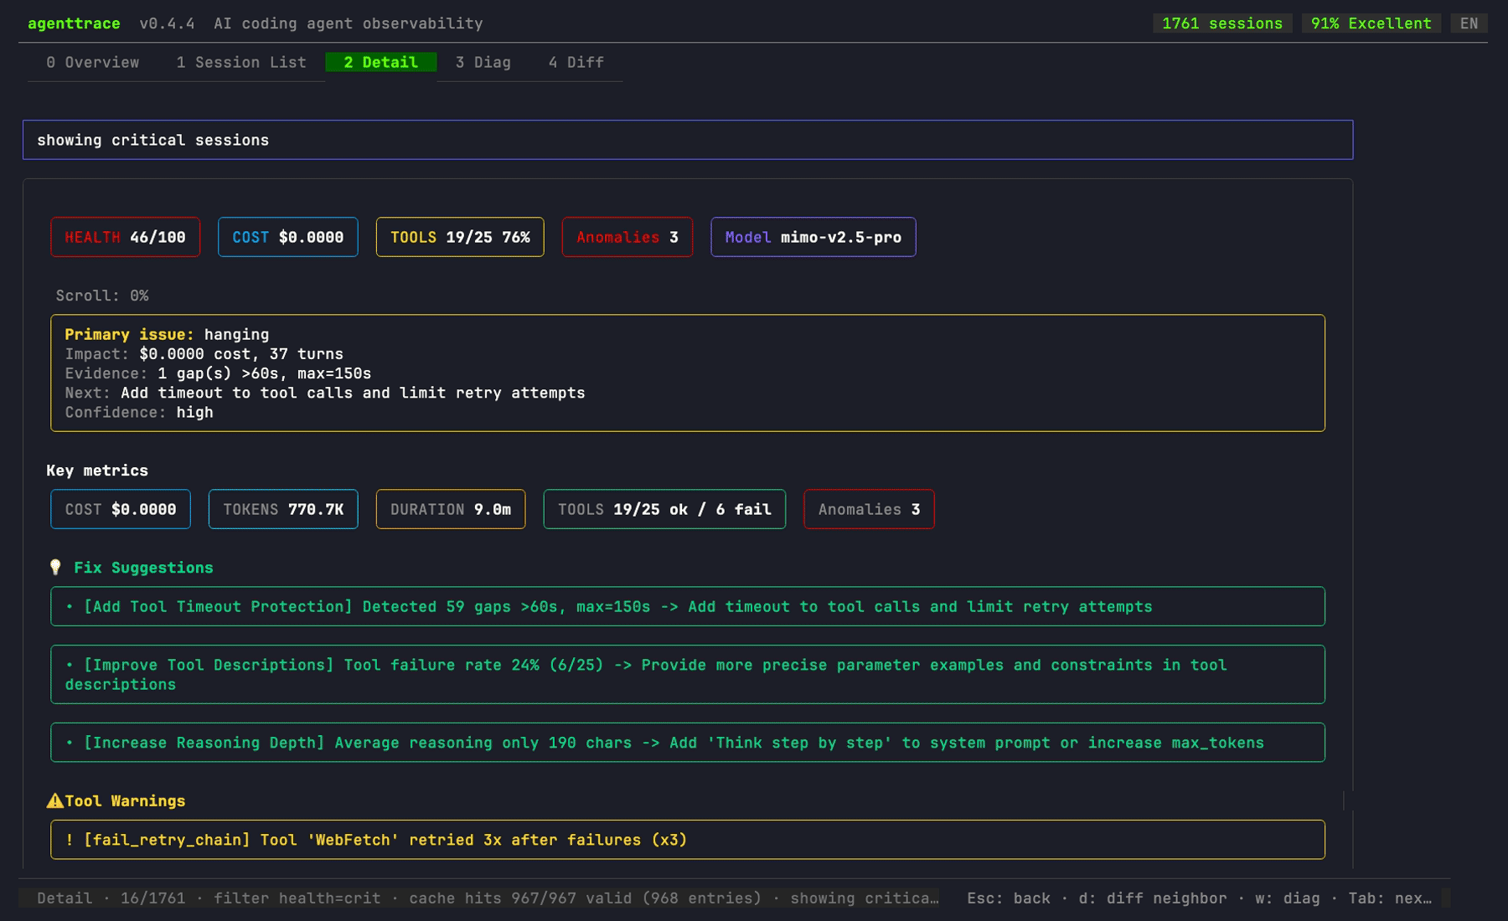The height and width of the screenshot is (921, 1508).
Task: Click the v0.4.4 version label
Action: click(x=167, y=23)
